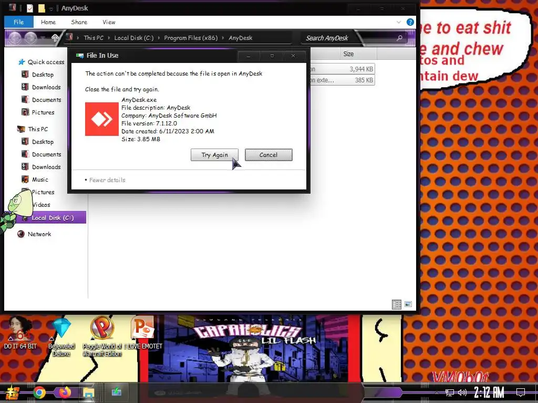Open Music folder in navigation pane

coord(40,179)
